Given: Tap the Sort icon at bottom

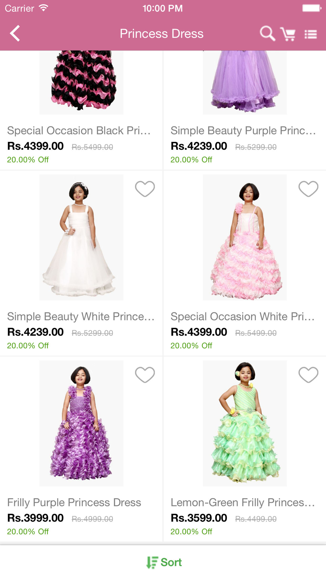Looking at the screenshot, I should pos(152,562).
